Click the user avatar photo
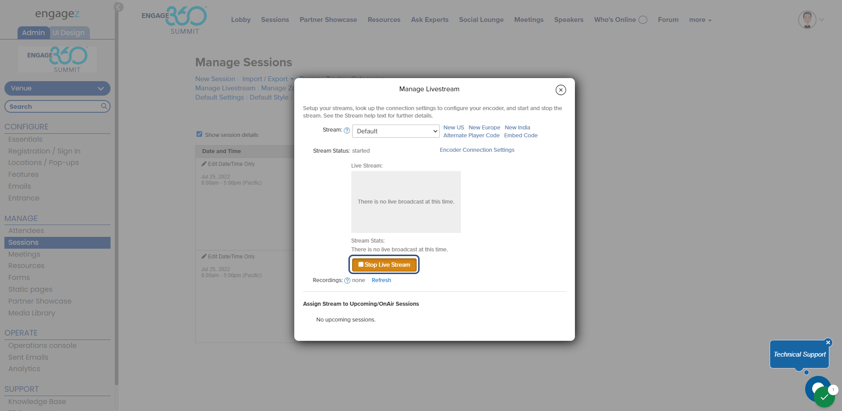 [x=807, y=20]
